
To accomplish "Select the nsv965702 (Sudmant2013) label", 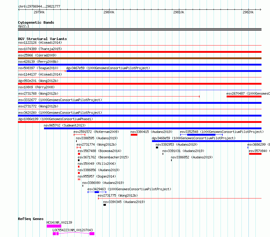I will 65,125.
